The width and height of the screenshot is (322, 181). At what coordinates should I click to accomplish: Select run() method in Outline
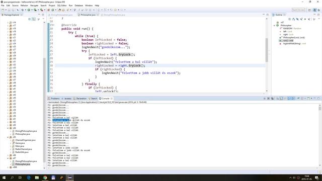288,41
